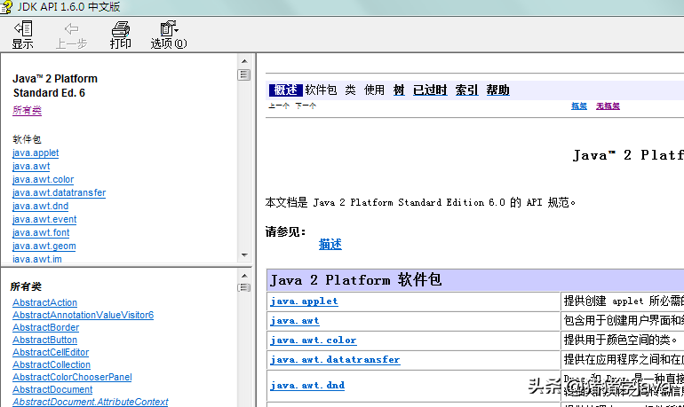Open java.awt.color in the left package list
Viewport: 684px width, 407px height.
point(44,179)
